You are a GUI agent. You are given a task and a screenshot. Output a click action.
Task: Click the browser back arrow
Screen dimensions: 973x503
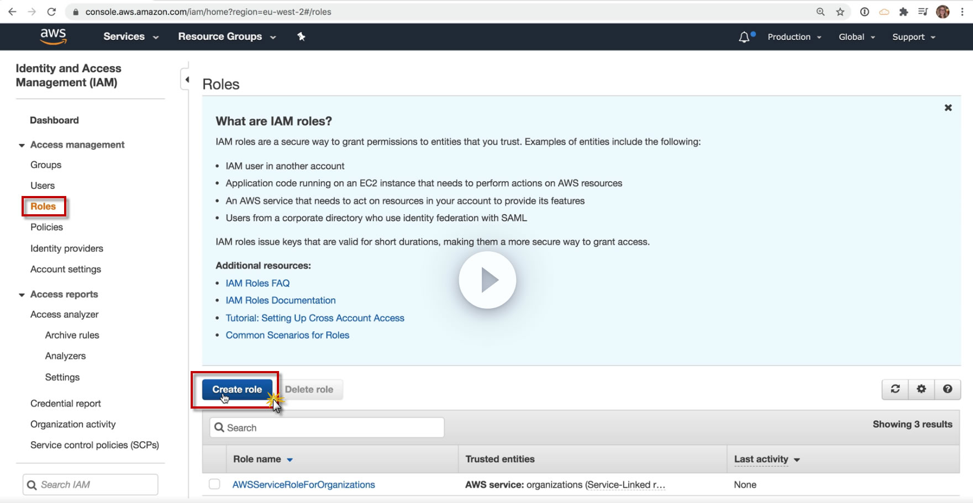coord(12,12)
